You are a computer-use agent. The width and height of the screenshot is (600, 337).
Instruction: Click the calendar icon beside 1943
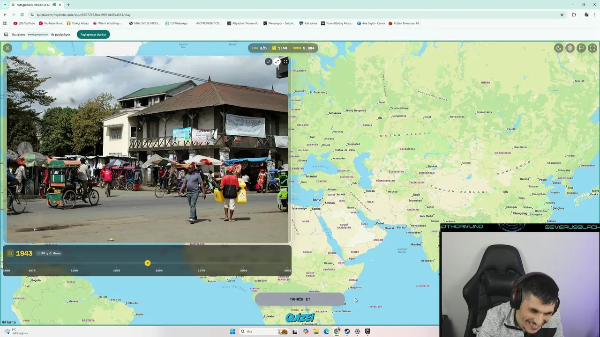(10, 253)
